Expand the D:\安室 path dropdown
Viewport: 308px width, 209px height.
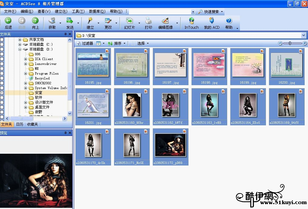[303, 35]
